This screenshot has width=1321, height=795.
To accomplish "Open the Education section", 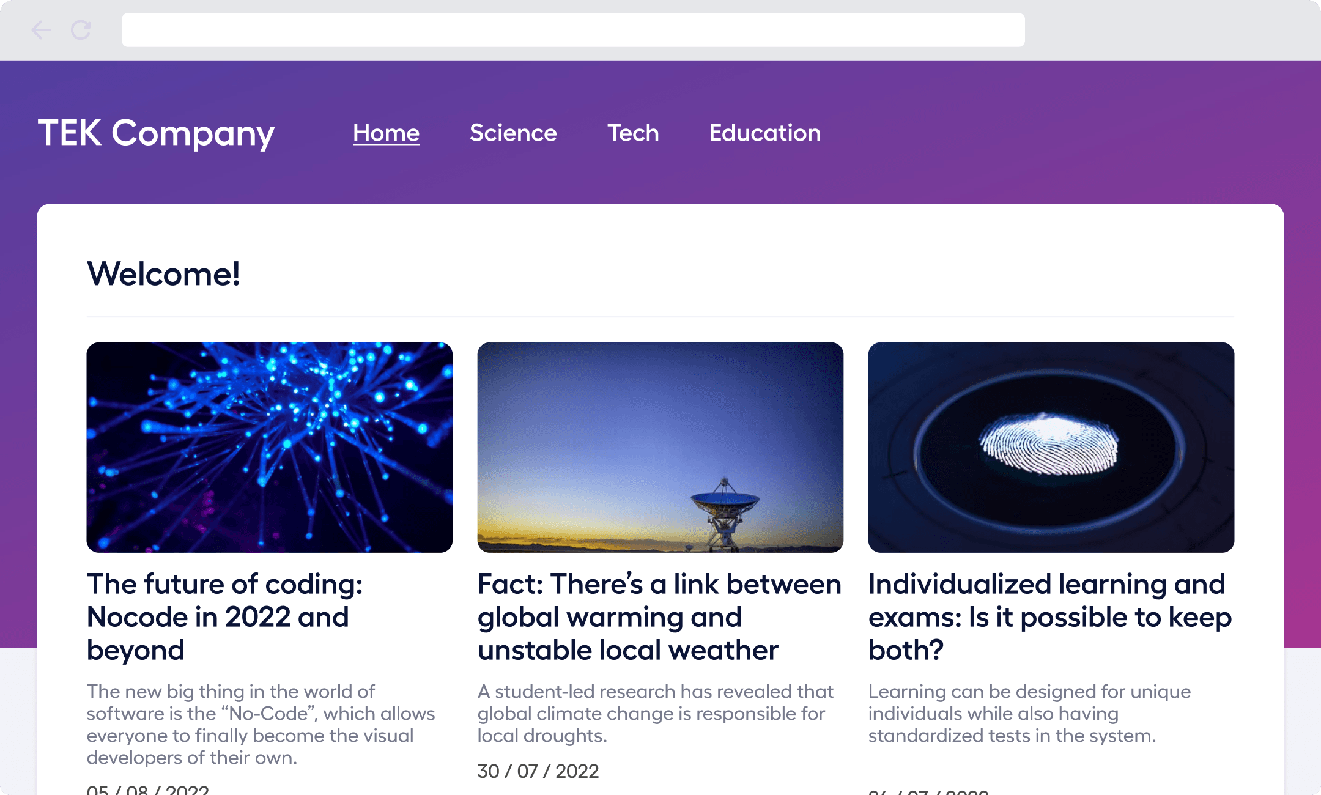I will click(764, 133).
